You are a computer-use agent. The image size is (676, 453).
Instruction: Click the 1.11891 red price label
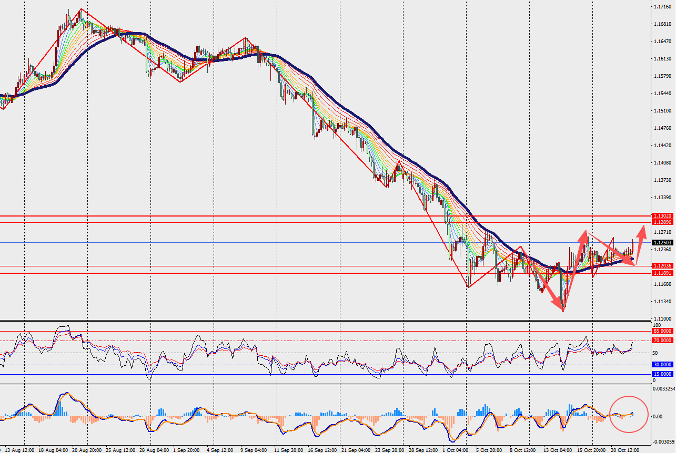click(x=662, y=273)
